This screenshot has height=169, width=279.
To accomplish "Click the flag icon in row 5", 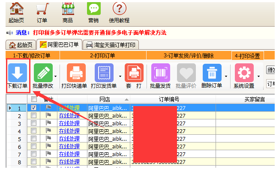I will click(x=48, y=139).
